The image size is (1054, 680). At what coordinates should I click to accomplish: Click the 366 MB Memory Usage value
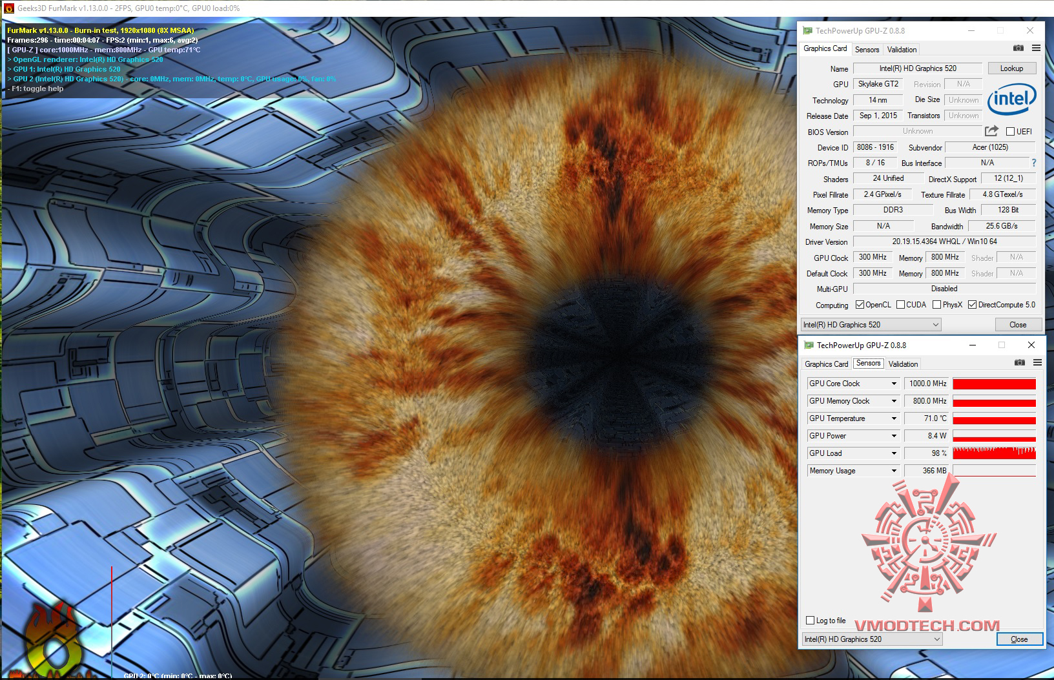pyautogui.click(x=927, y=471)
